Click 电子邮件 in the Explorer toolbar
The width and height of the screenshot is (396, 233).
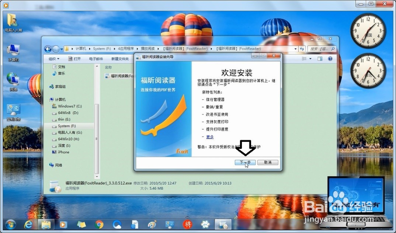(96, 59)
